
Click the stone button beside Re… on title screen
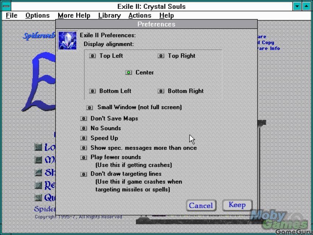[38, 185]
